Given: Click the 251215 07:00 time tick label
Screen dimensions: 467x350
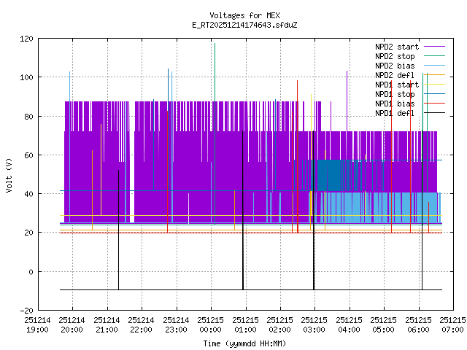Looking at the screenshot, I should (x=452, y=324).
